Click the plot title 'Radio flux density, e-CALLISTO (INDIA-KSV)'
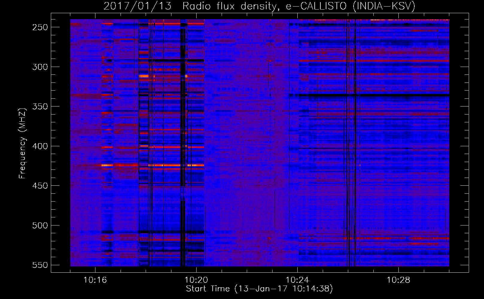Image resolution: width=484 pixels, height=299 pixels. 299,6
